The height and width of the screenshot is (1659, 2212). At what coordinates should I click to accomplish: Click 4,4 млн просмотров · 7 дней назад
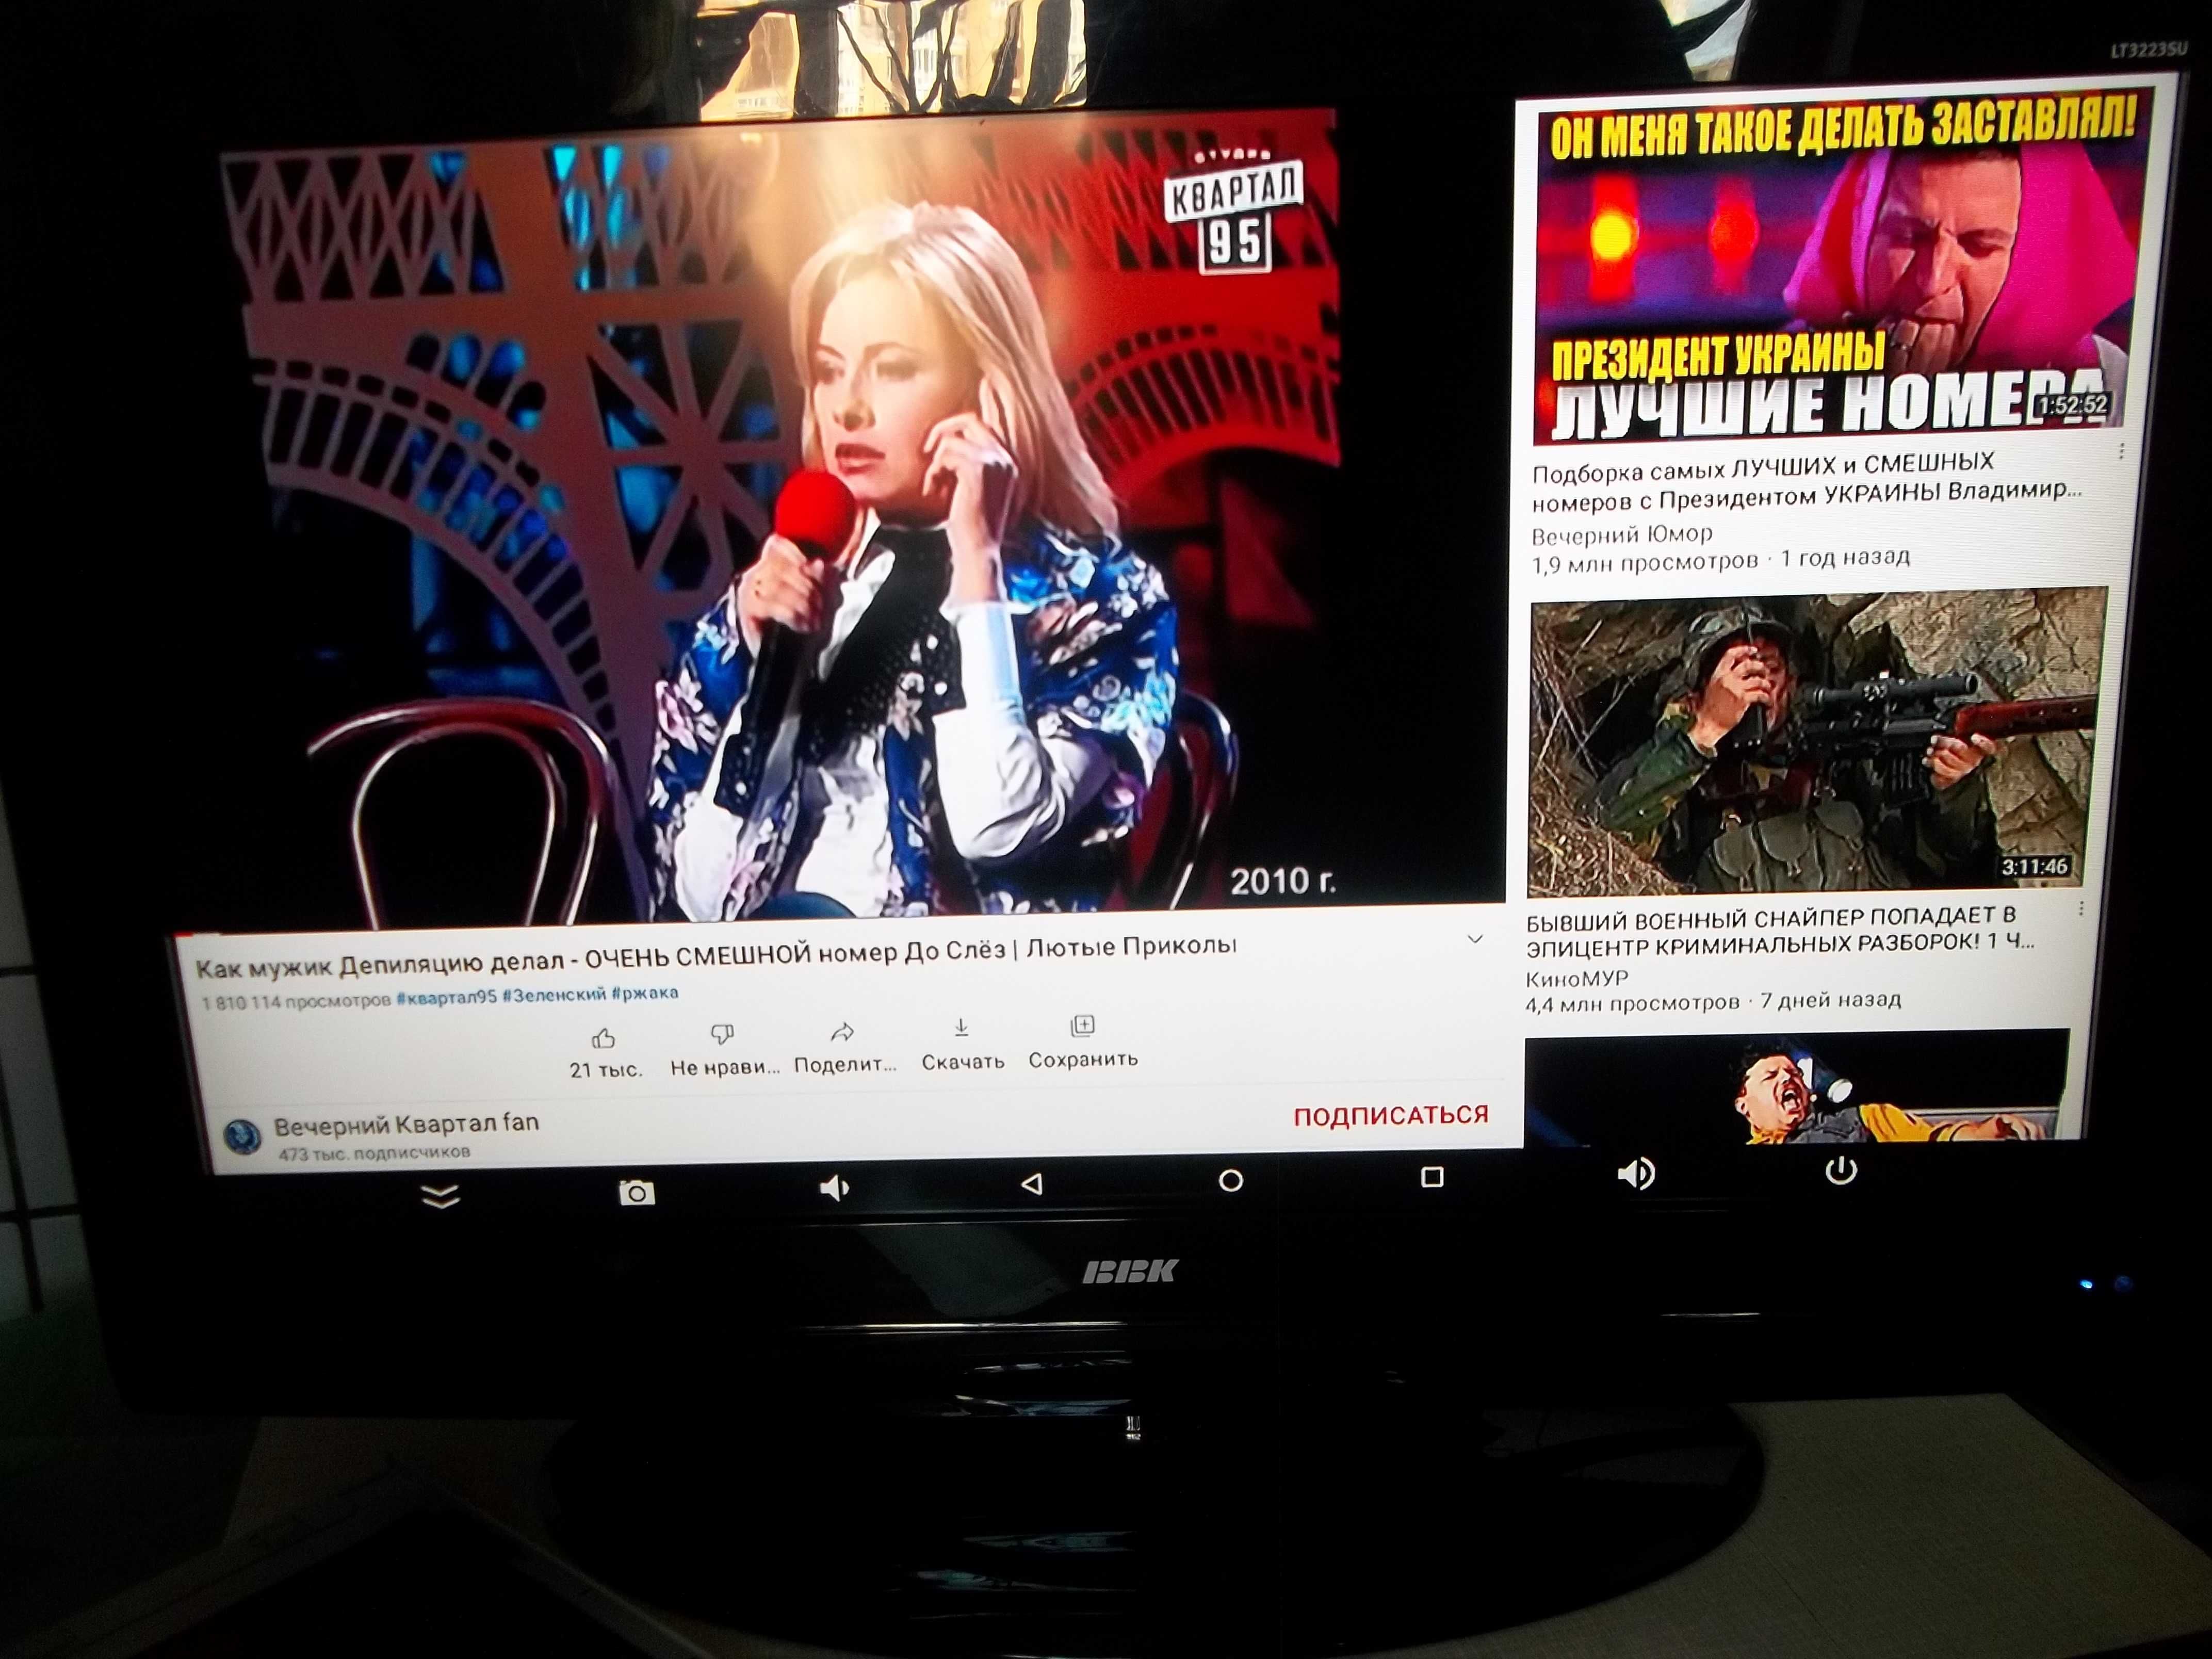tap(1713, 1002)
